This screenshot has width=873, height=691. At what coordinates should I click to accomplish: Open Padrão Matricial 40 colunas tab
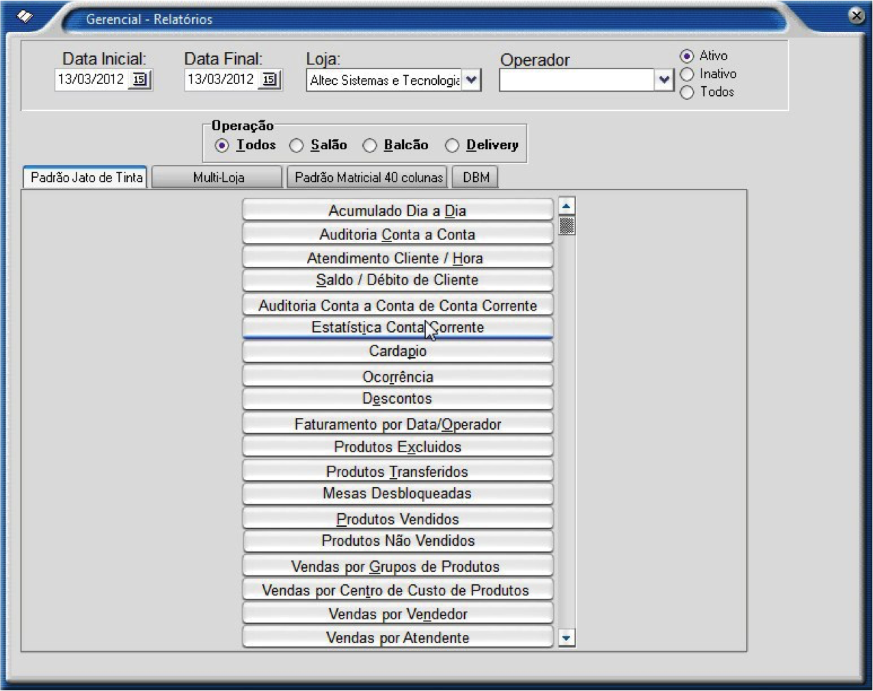368,177
